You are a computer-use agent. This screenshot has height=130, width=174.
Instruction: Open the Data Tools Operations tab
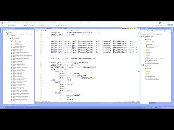click(x=34, y=105)
